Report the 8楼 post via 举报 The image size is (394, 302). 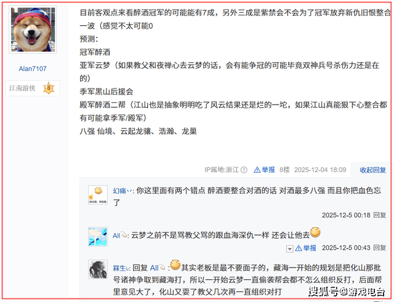(268, 170)
